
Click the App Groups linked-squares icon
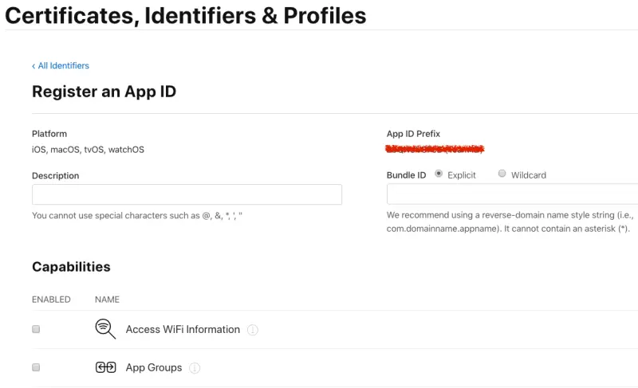click(x=105, y=367)
